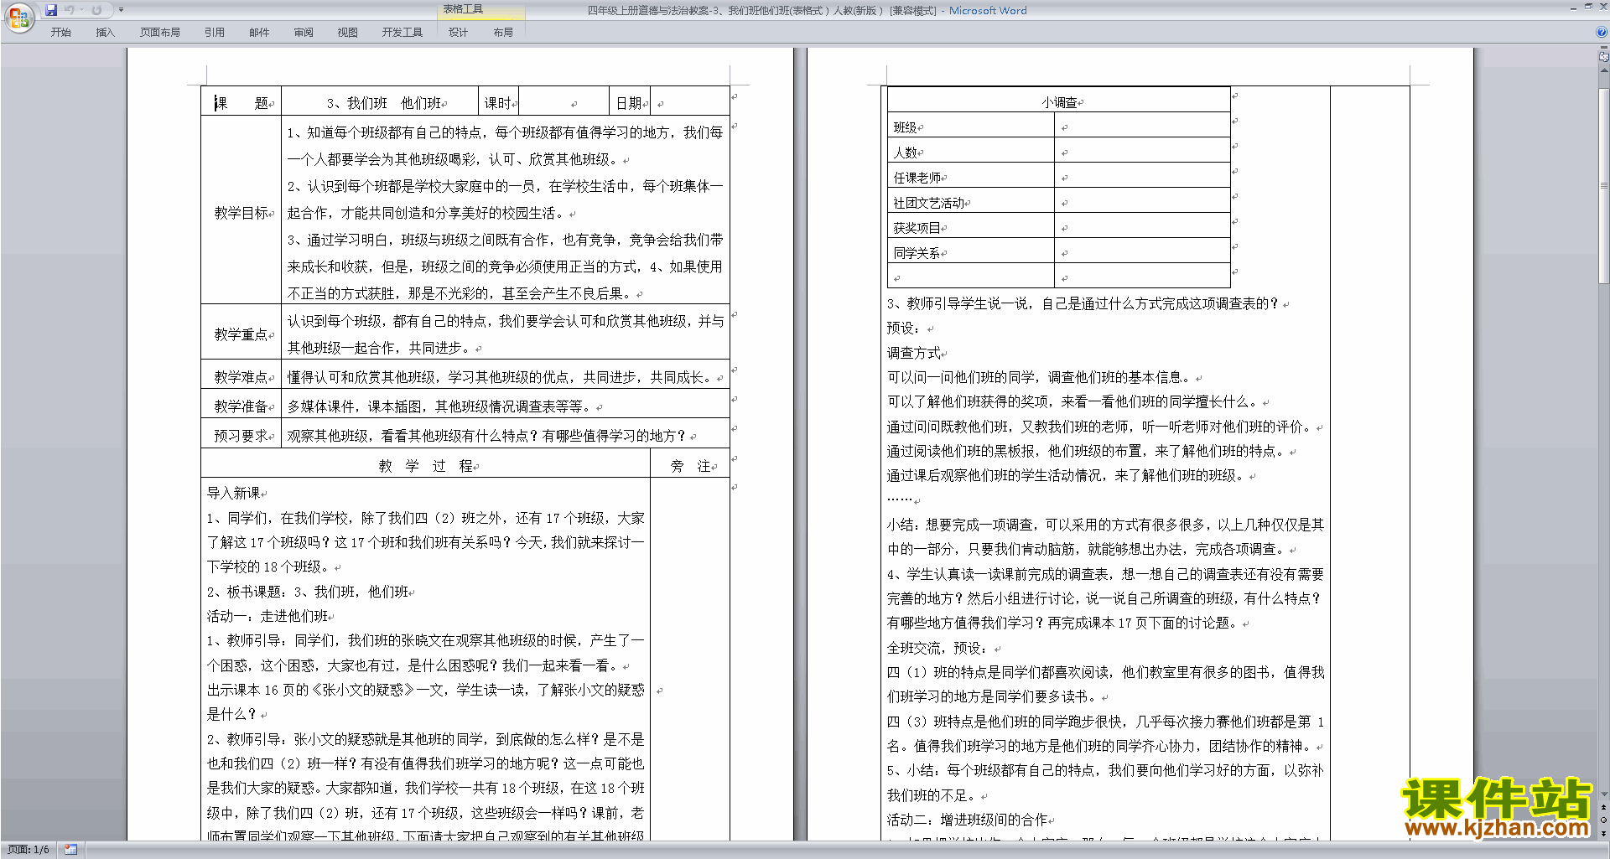Switch to the 引用 tab

(215, 32)
